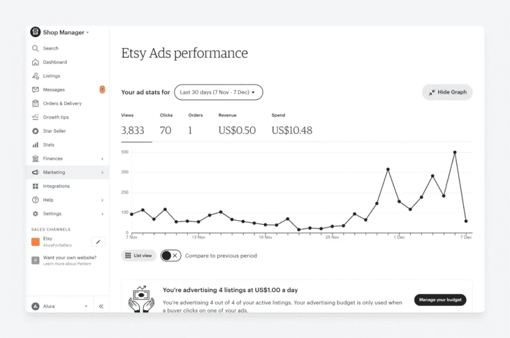This screenshot has height=338, width=510.
Task: Select the Revenue stat tab
Action: [x=237, y=126]
